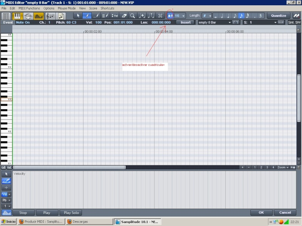Open the File menu
302x226 pixels.
[4, 8]
